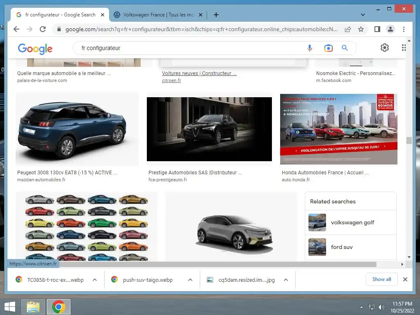Open a new browser tab
This screenshot has width=420, height=315.
[x=216, y=15]
